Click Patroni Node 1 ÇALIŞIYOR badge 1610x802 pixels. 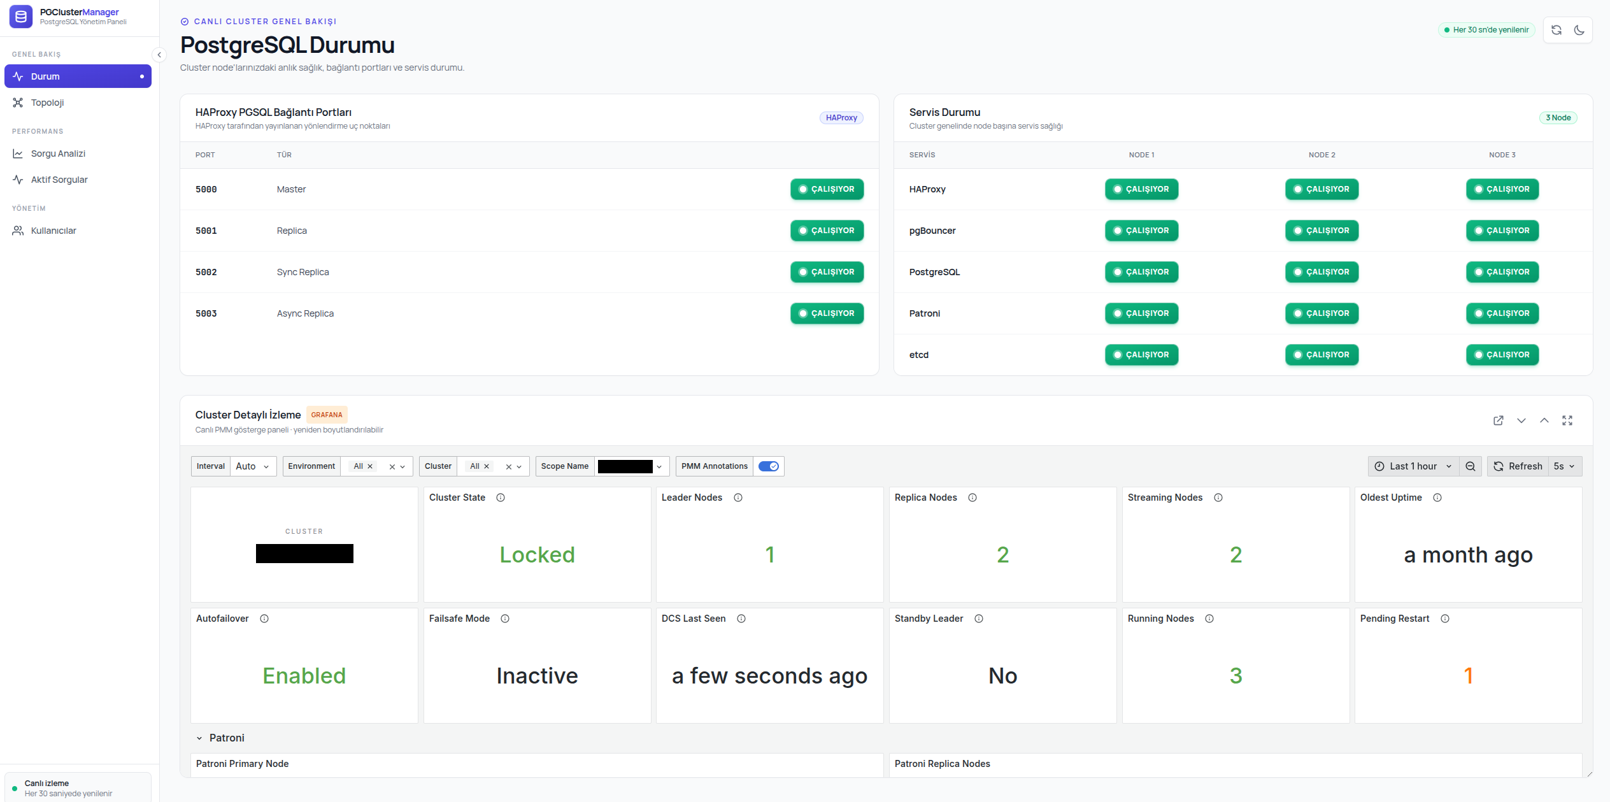(x=1141, y=313)
